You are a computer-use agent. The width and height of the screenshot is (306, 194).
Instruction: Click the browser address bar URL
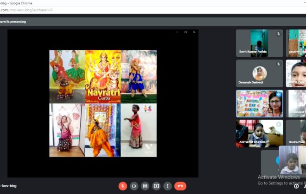pos(26,10)
